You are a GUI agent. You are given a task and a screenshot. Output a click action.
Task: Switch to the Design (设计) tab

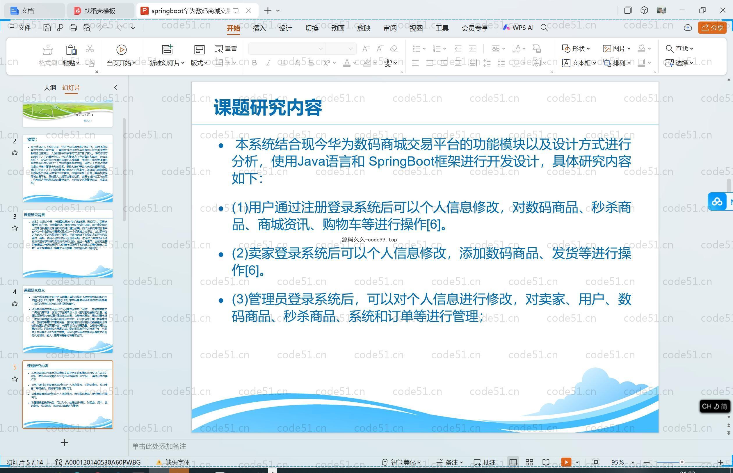(285, 28)
